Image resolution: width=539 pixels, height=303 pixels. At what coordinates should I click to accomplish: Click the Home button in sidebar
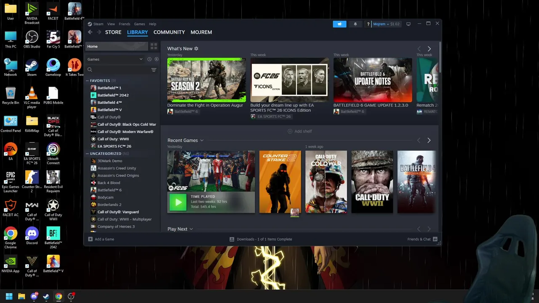pyautogui.click(x=117, y=46)
